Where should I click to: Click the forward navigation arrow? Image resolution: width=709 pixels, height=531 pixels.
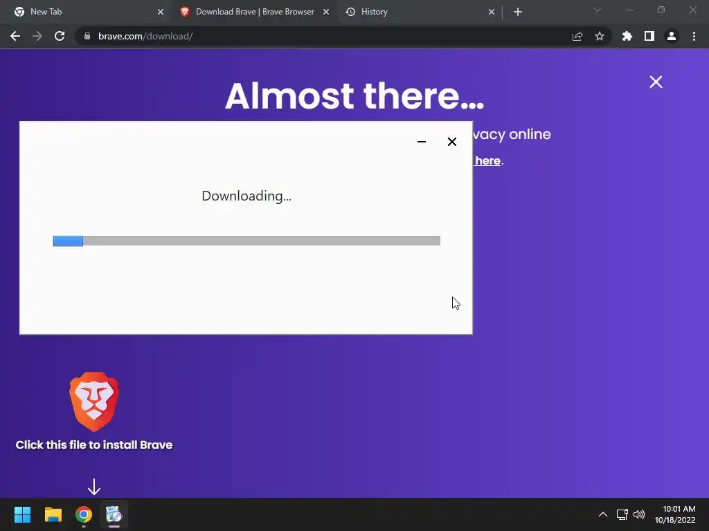(x=37, y=36)
